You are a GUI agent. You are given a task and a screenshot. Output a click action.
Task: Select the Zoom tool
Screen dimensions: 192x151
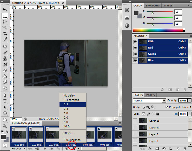coord(5,126)
